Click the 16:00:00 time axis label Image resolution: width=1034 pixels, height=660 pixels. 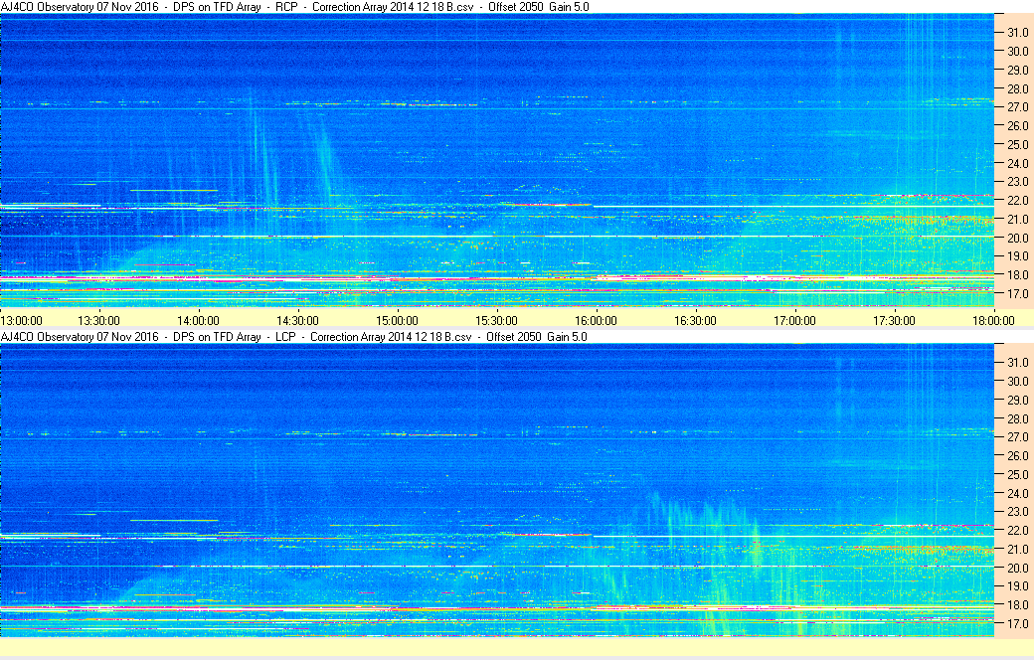597,321
